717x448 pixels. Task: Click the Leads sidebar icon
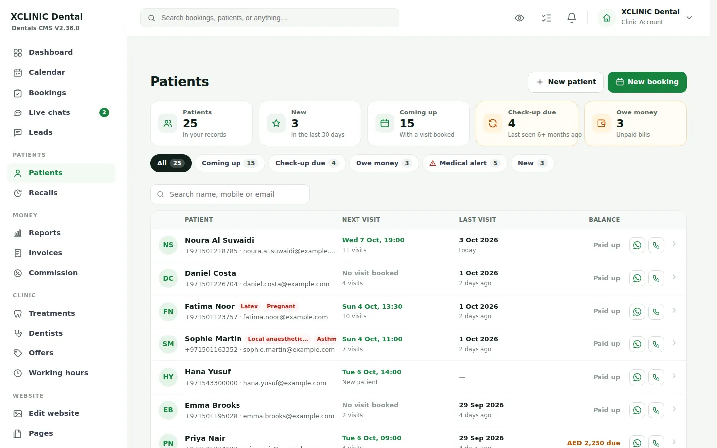[18, 133]
